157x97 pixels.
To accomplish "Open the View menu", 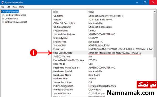I will pyautogui.click(x=15, y=7).
